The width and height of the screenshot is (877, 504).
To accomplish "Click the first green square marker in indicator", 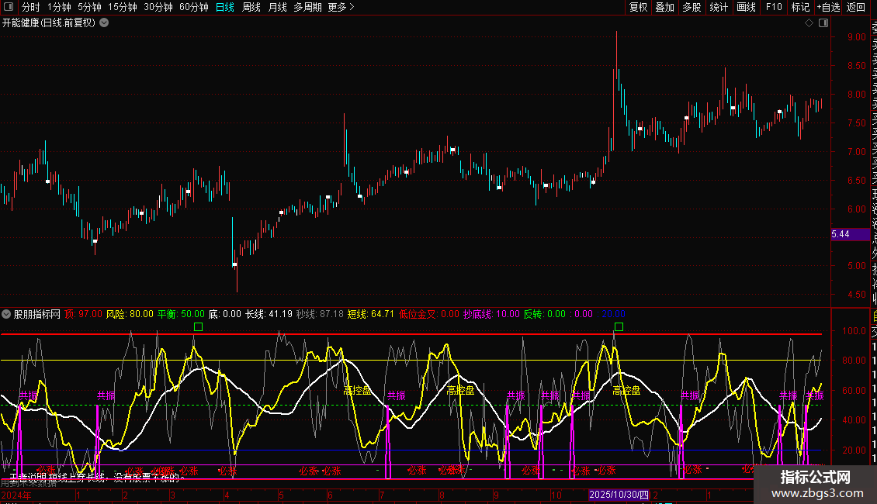I will pyautogui.click(x=198, y=327).
